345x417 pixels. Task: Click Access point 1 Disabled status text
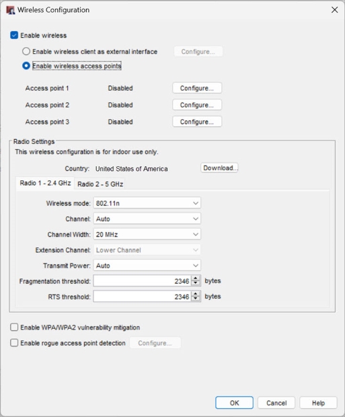pos(120,88)
